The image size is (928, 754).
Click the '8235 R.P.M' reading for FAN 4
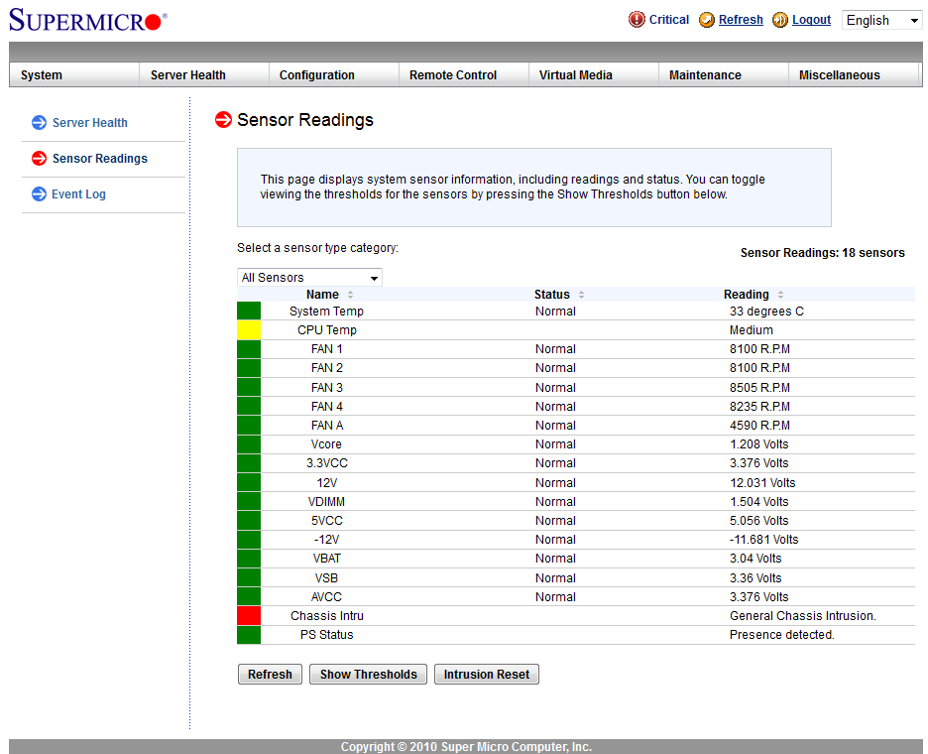pos(759,407)
